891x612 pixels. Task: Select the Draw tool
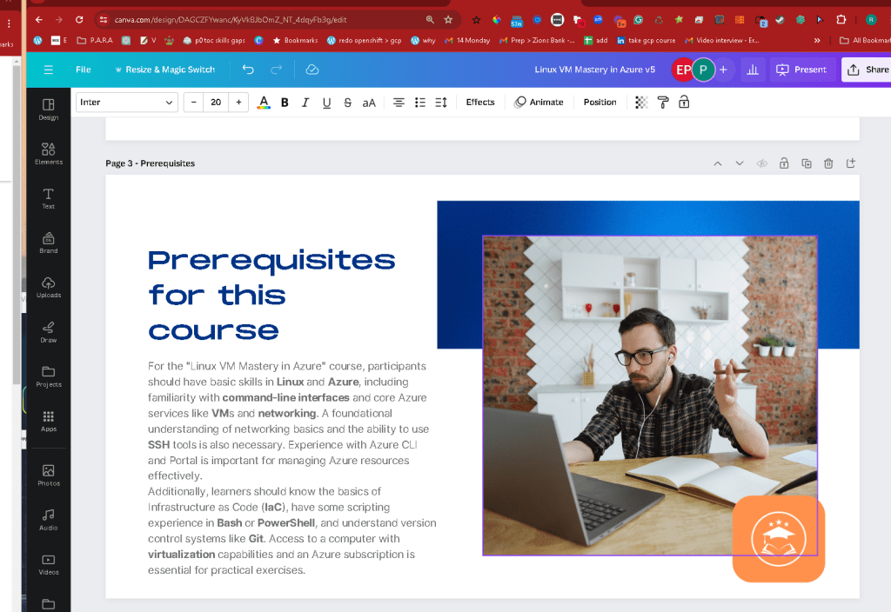(49, 332)
